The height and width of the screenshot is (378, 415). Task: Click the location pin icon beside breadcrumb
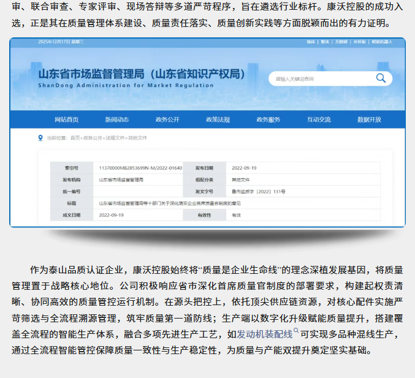pos(40,138)
